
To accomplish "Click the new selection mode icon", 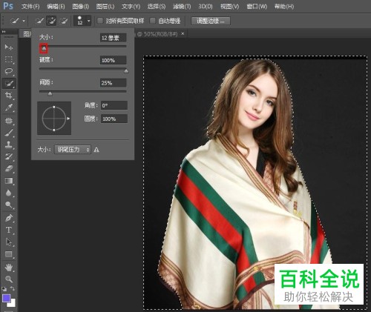I will coord(39,21).
